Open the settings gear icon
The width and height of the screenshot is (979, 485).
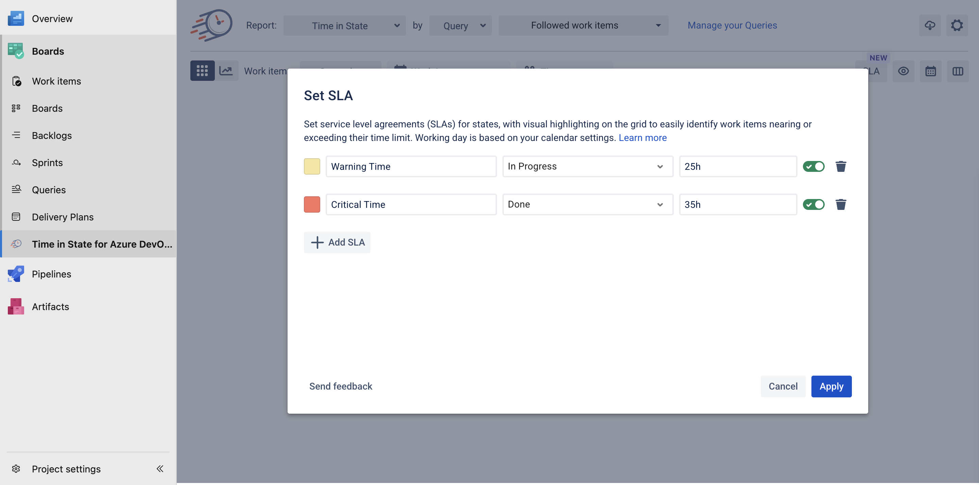point(956,25)
